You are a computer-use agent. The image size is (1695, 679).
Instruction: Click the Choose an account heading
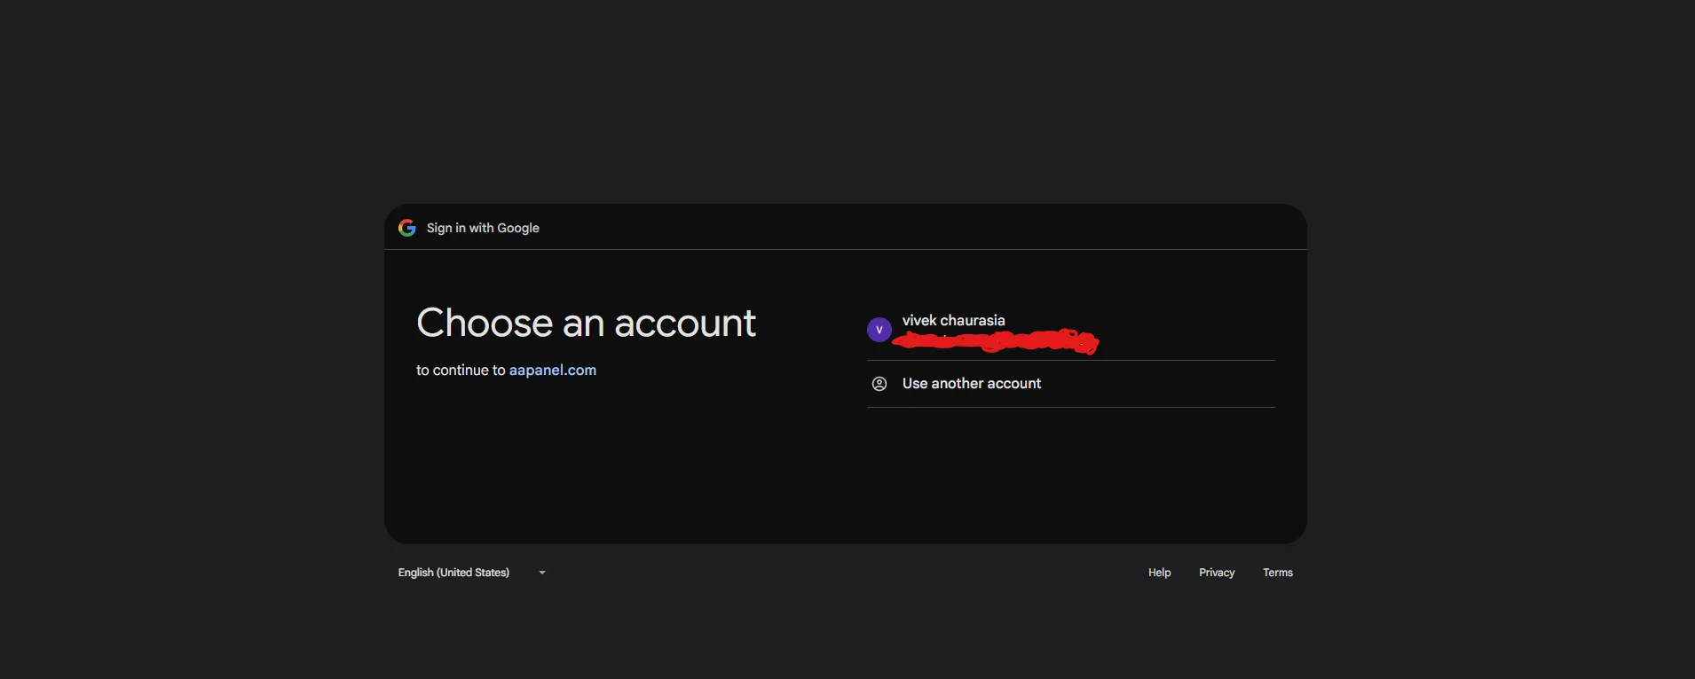[586, 323]
